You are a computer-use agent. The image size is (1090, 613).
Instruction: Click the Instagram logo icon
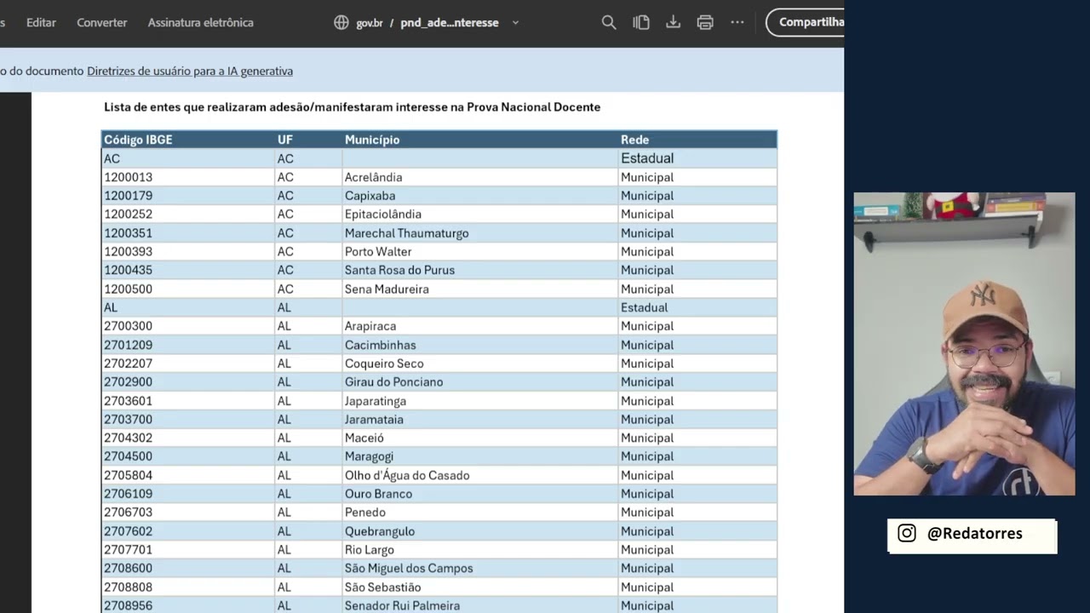tap(907, 533)
